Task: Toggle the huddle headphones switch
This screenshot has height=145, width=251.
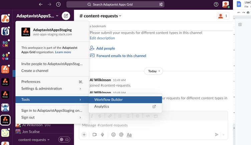Action: (64, 140)
